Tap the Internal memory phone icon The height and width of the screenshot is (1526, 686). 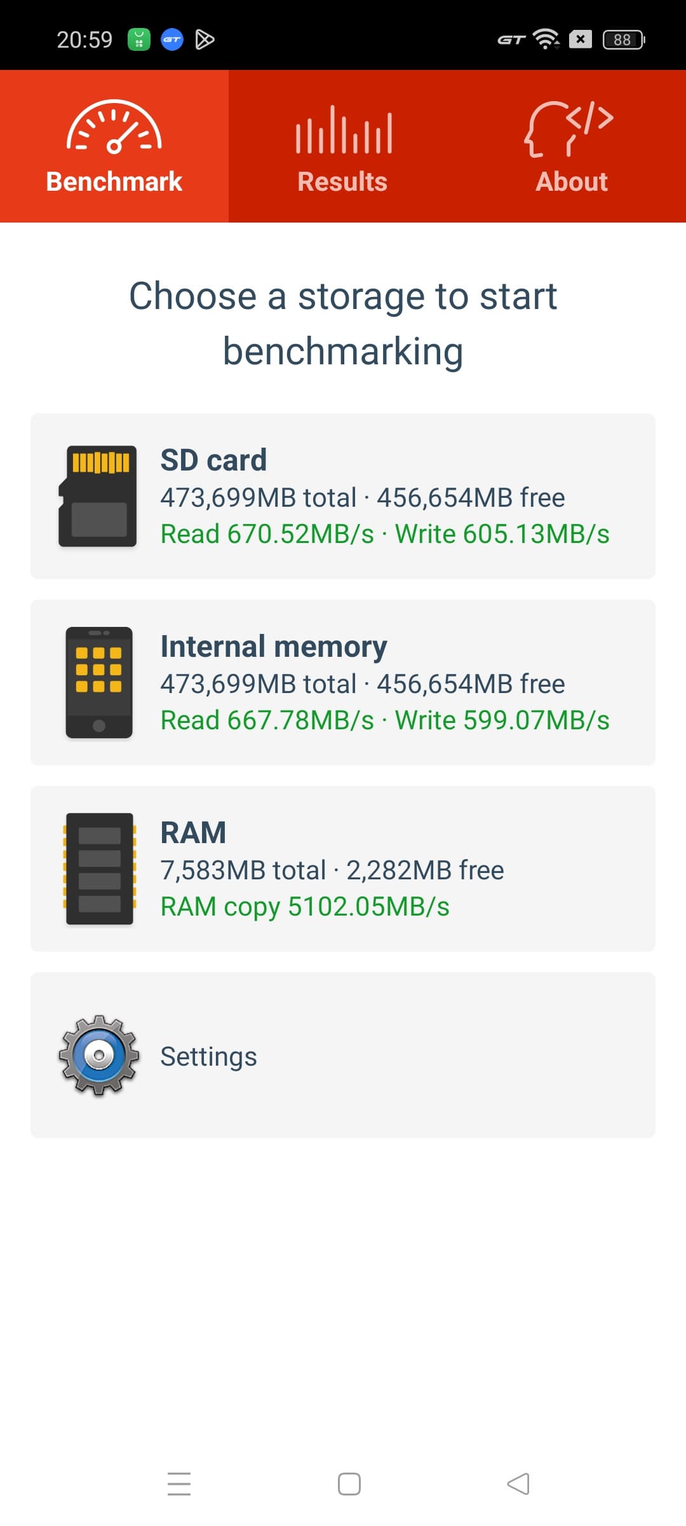pos(99,683)
